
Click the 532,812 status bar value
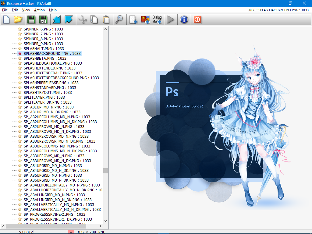pyautogui.click(x=26, y=232)
